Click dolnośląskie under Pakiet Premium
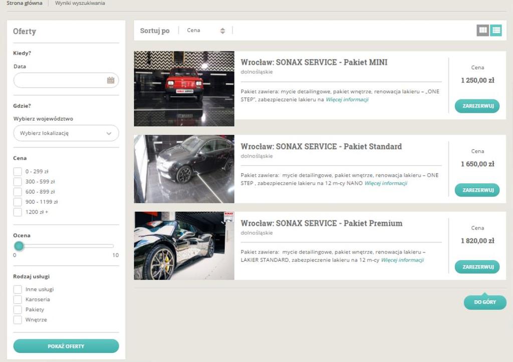513x362 pixels. click(256, 233)
